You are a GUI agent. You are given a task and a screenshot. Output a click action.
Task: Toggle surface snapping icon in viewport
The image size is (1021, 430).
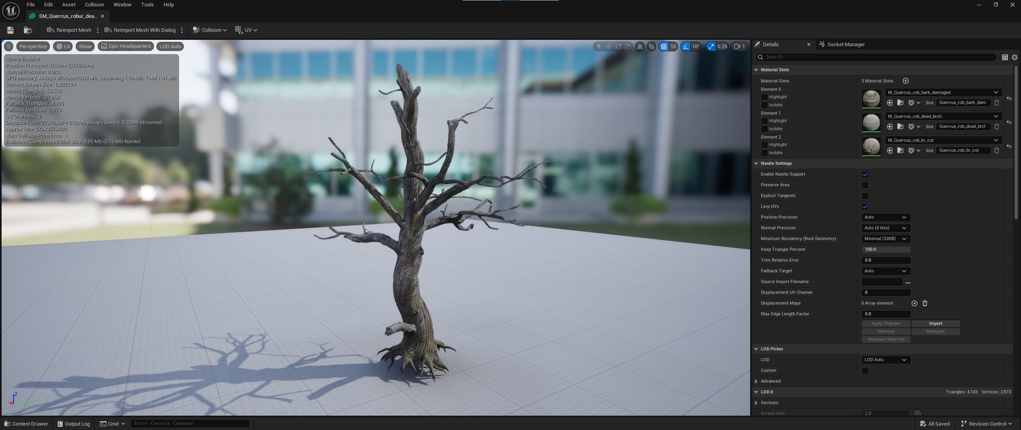[651, 47]
